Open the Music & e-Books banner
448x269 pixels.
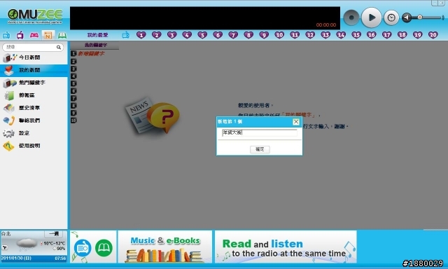[x=165, y=247]
